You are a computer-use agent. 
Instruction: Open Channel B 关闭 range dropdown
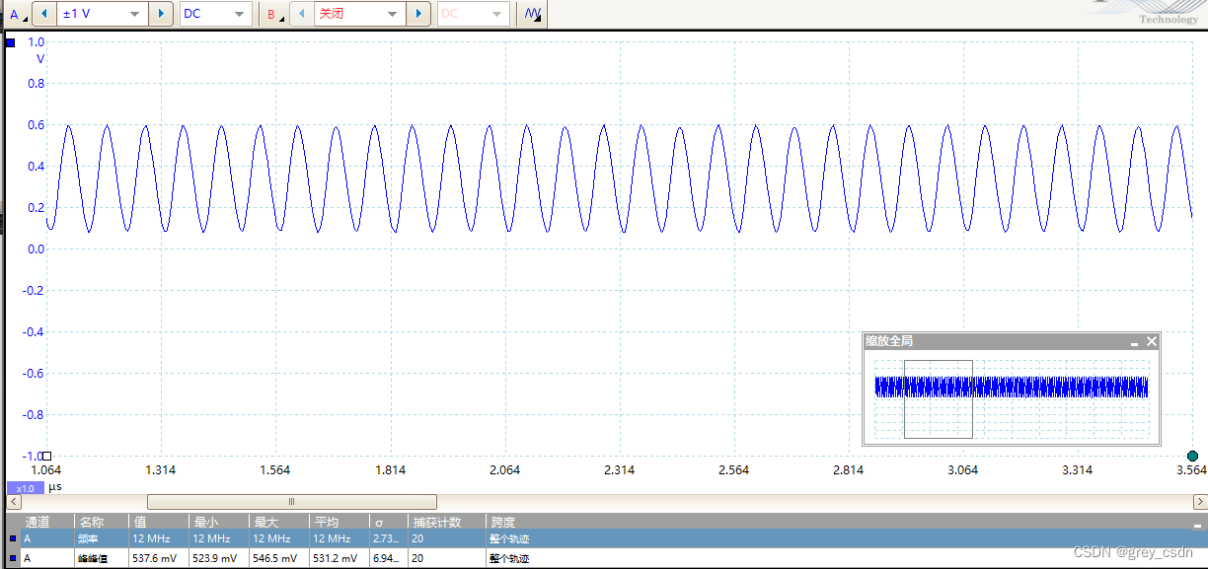(x=359, y=14)
